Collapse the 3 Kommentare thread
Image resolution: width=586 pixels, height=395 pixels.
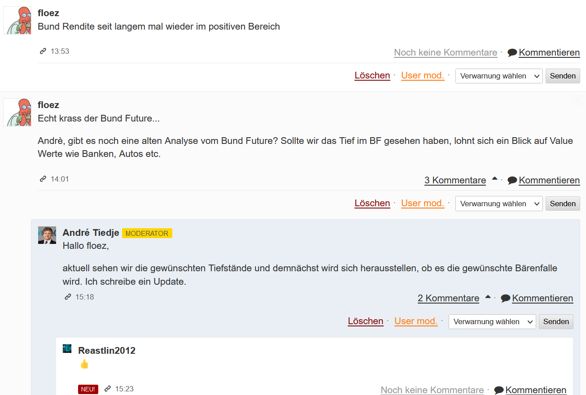click(x=494, y=178)
